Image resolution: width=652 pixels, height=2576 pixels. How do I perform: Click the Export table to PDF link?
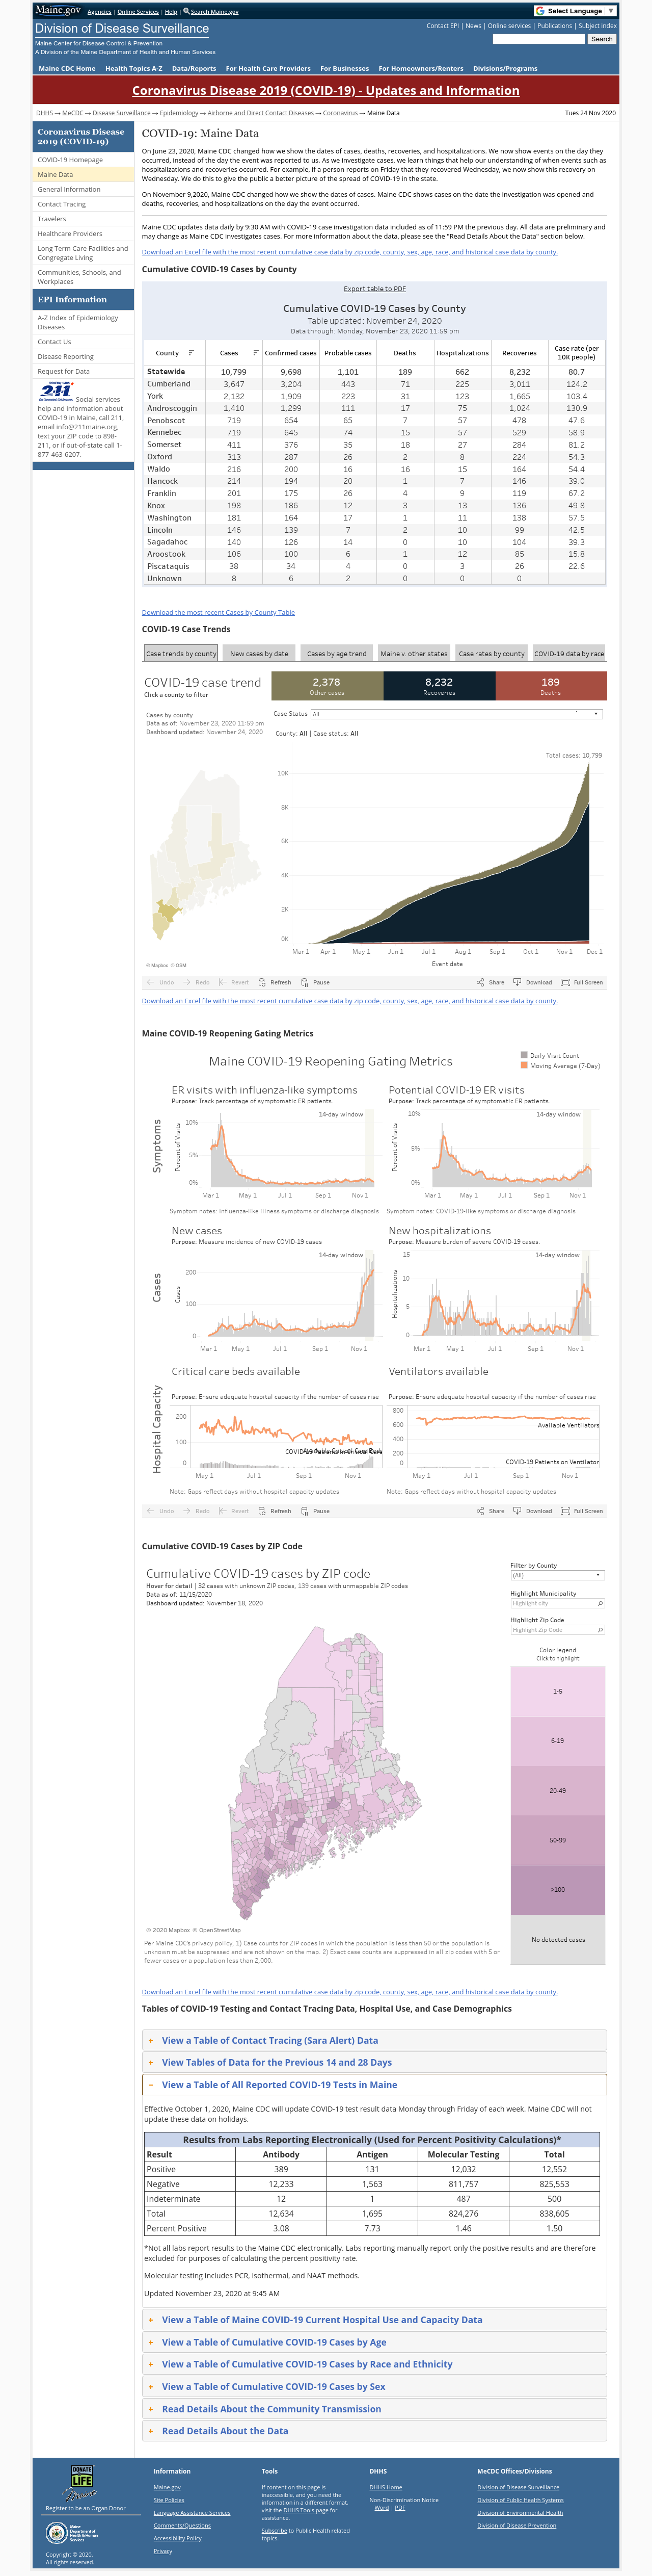[x=374, y=288]
